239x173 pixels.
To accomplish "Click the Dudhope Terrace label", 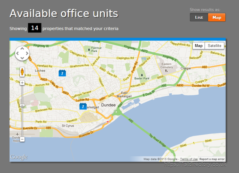I will (x=81, y=95).
